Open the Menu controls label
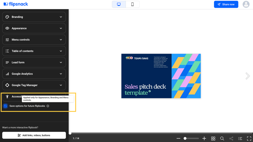Screen dimensions: 253x142 pos(21,40)
